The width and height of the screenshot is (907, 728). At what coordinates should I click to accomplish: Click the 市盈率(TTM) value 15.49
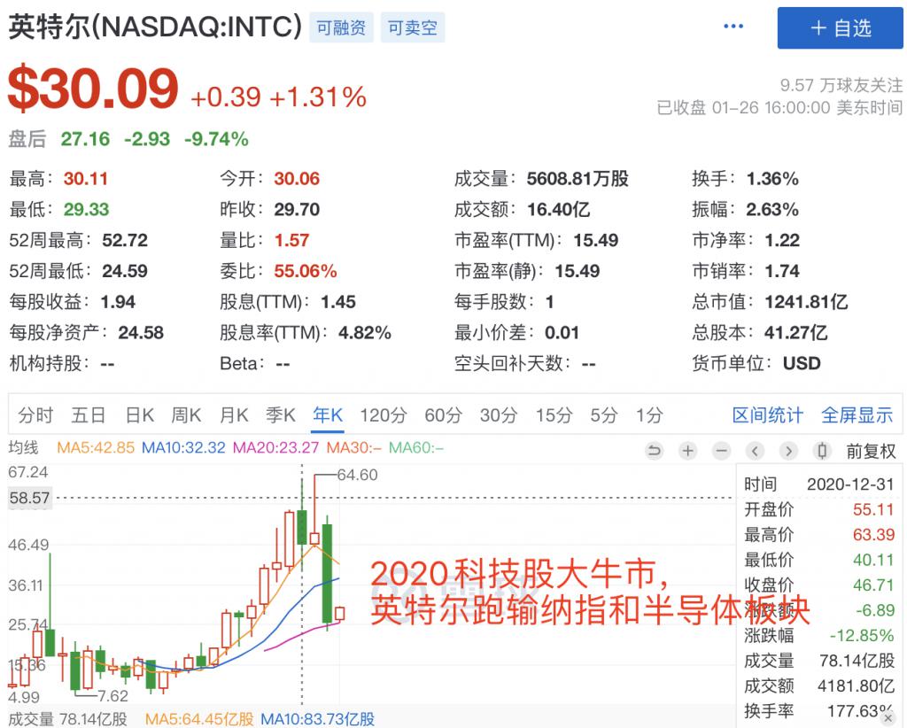[596, 240]
